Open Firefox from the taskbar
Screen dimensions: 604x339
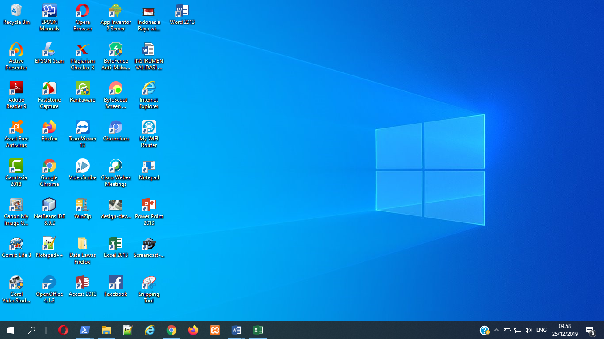tap(193, 330)
